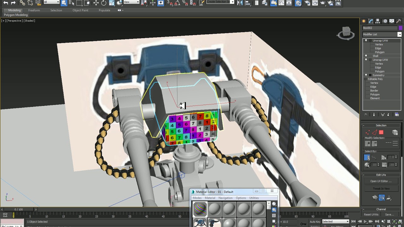Click Configure Modifier Sets icon
The height and width of the screenshot is (227, 404).
click(x=397, y=114)
